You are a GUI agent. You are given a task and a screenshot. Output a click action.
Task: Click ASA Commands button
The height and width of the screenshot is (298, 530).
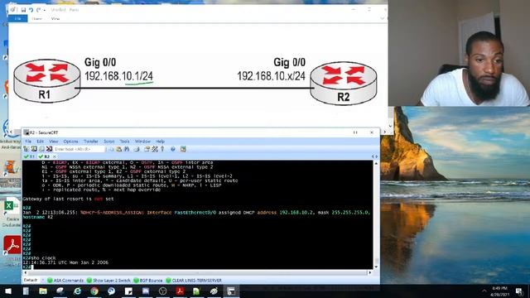(65, 281)
